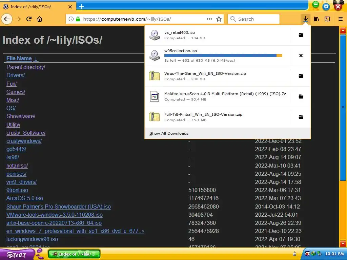
Task: Download artix-base-openrc-20220713-x86_64.iso
Action: click(x=54, y=223)
